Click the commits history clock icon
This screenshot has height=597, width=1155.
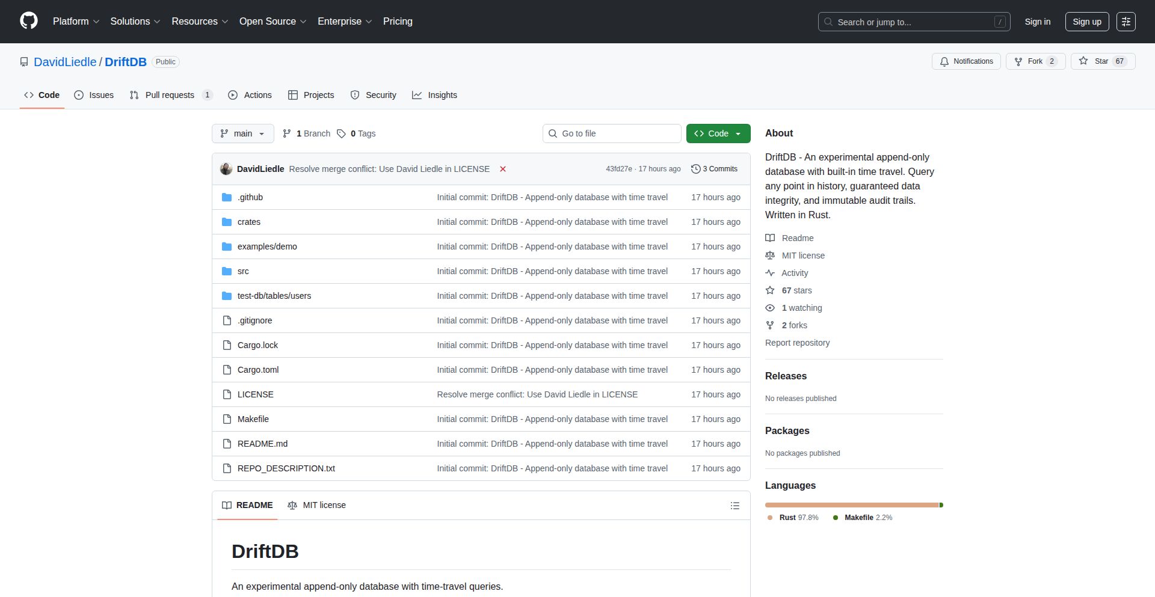click(695, 169)
